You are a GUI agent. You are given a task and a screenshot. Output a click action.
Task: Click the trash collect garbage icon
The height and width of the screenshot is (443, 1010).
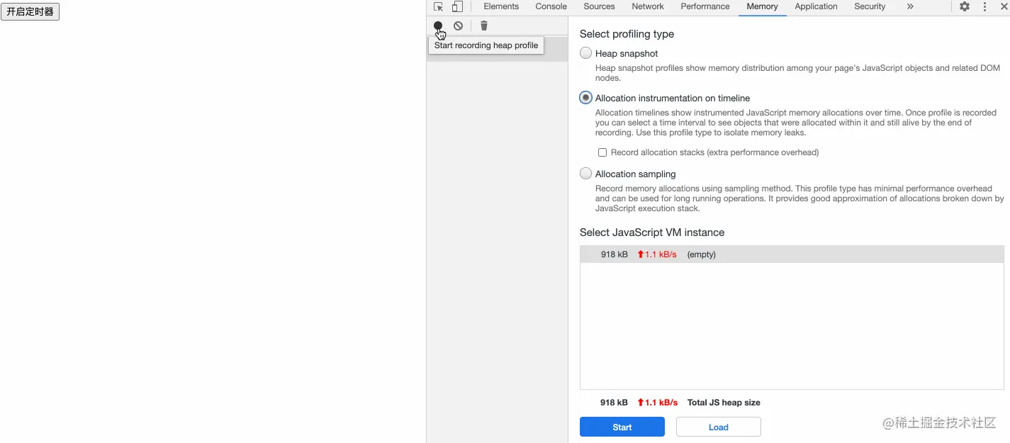tap(484, 26)
